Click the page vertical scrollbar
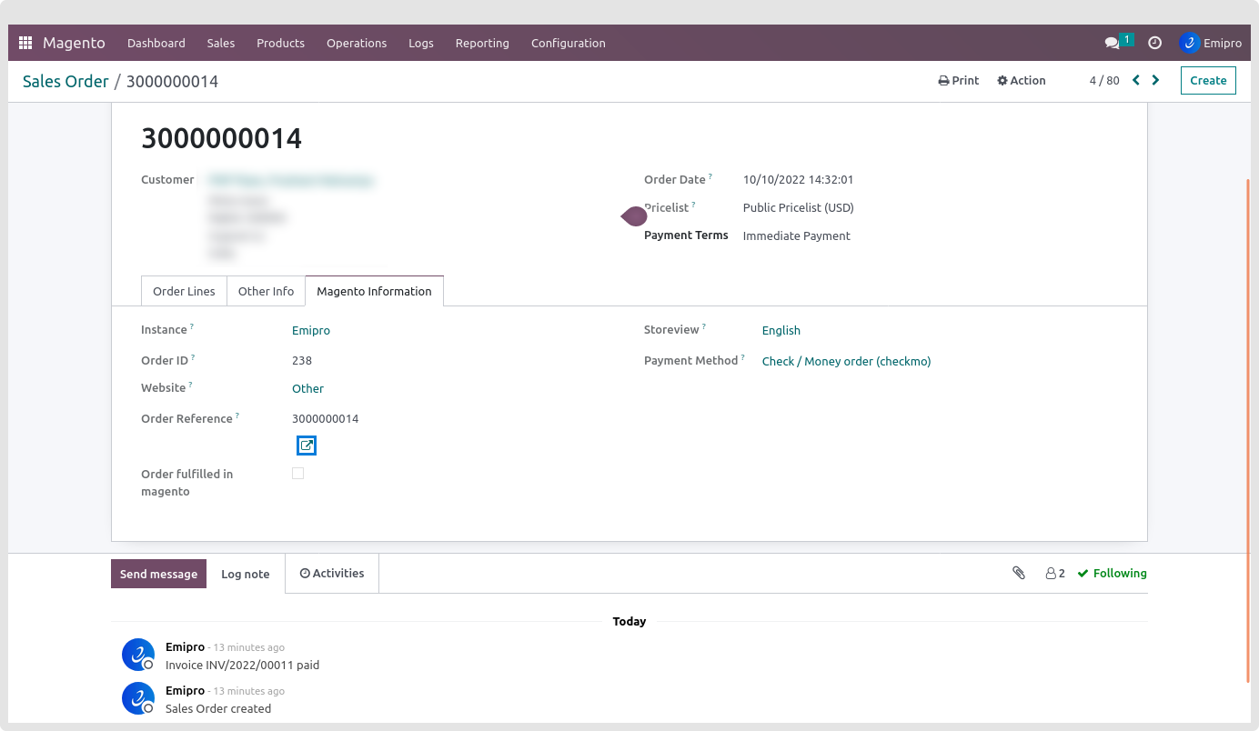The image size is (1259, 731). click(x=1248, y=427)
